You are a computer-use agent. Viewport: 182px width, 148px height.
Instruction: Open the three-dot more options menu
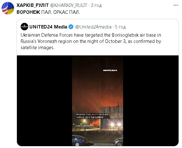[x=176, y=5]
